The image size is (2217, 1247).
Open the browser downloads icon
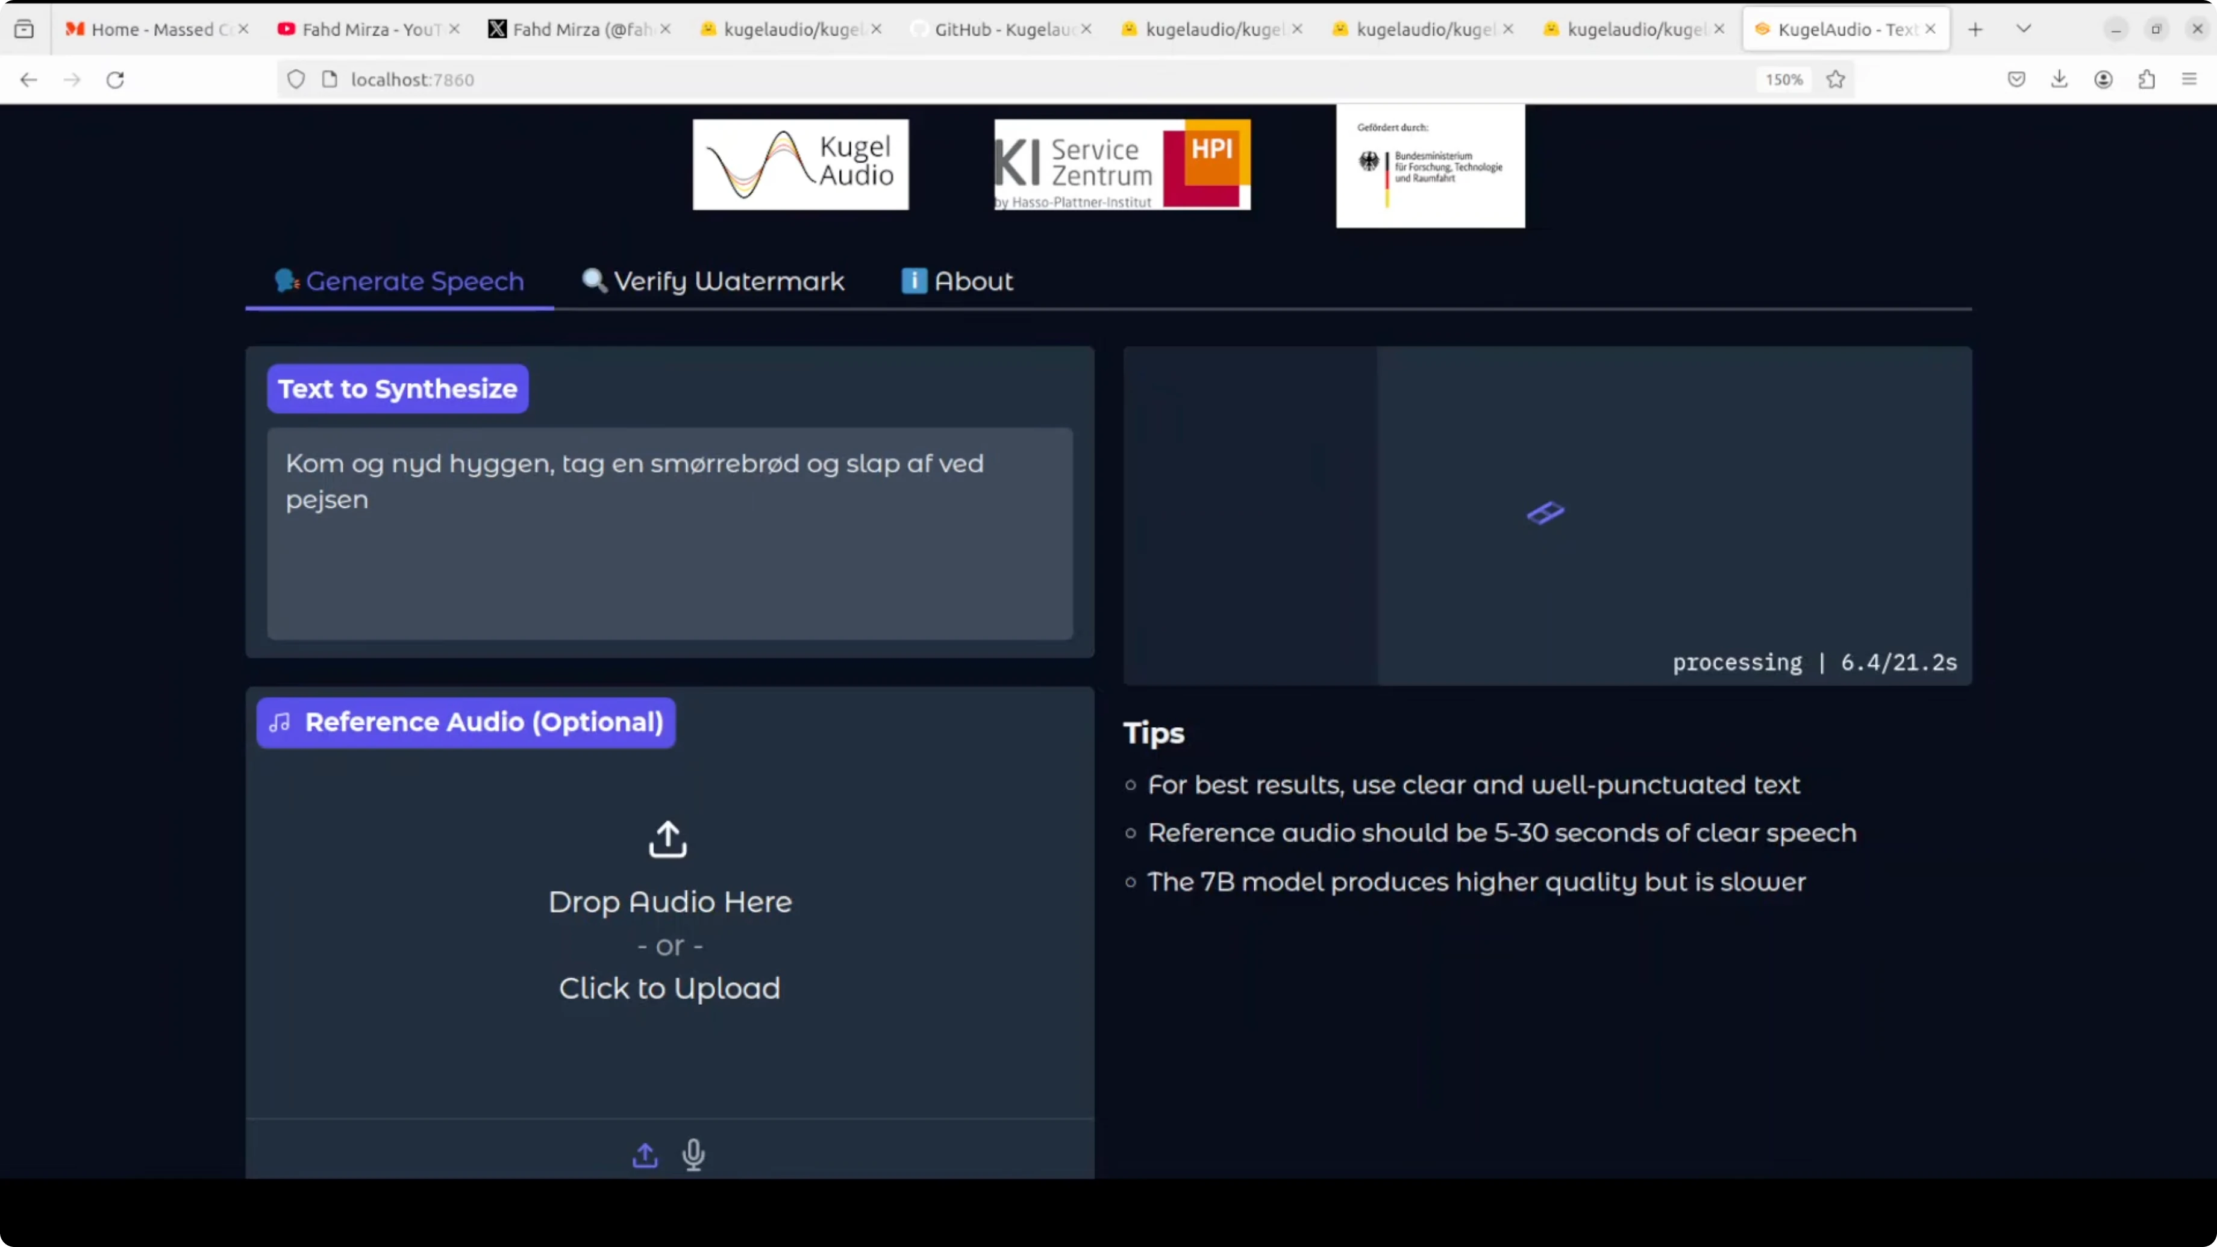tap(2059, 79)
